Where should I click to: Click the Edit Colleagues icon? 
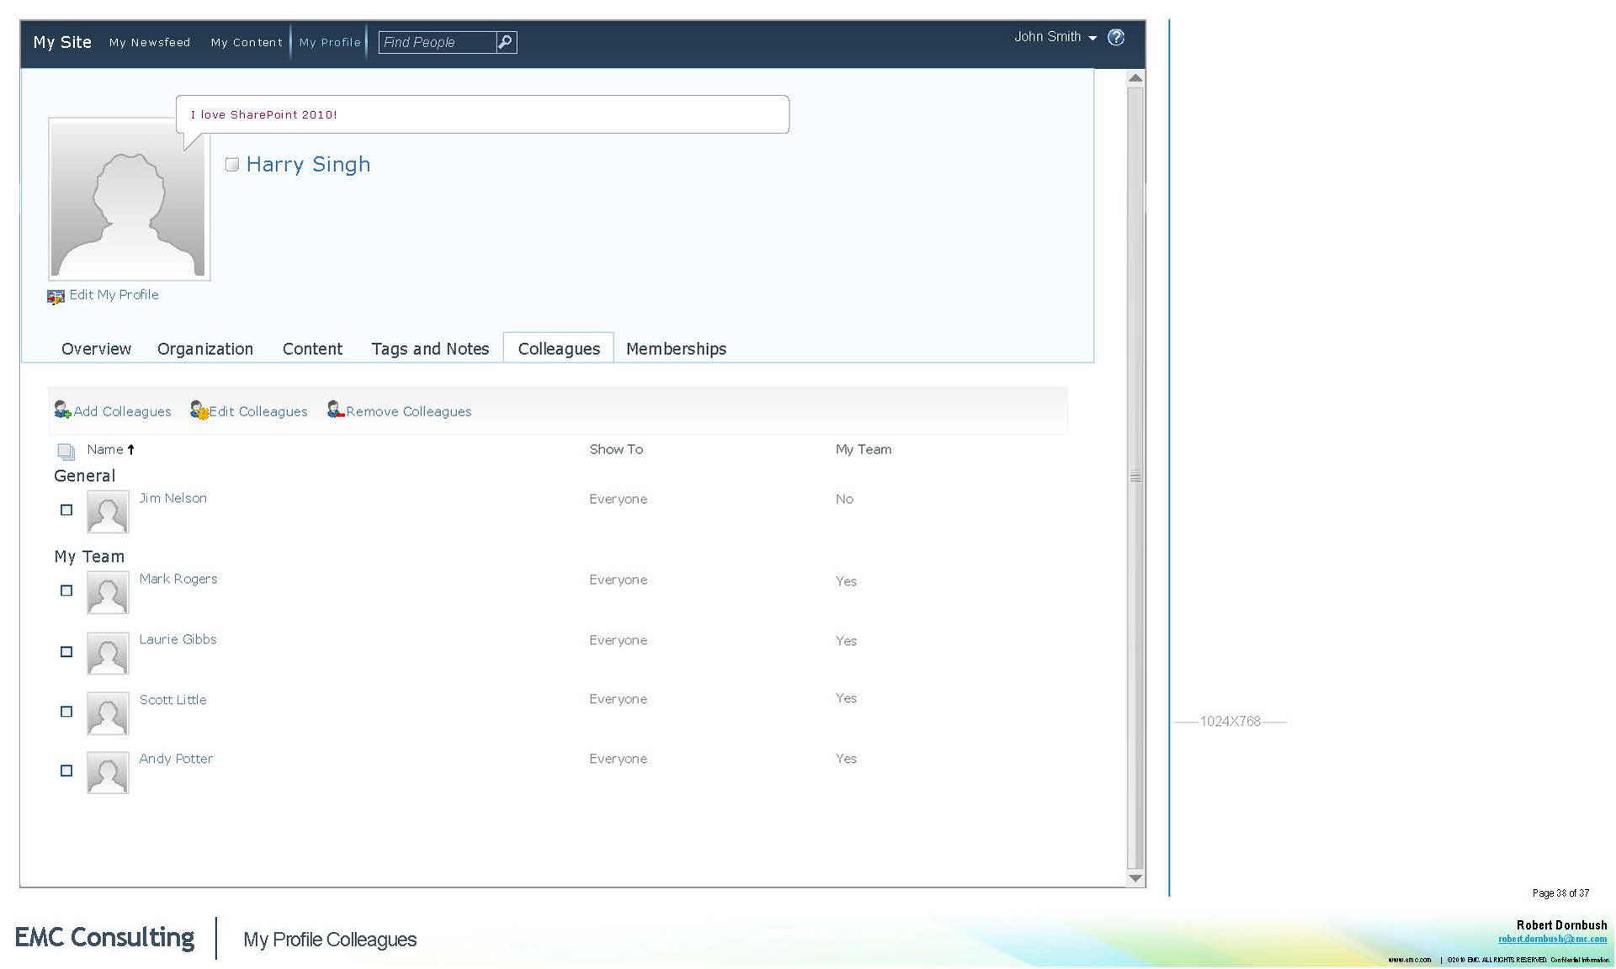(x=199, y=410)
